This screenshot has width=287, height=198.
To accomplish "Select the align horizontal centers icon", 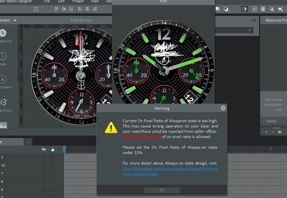I will tap(87, 9).
